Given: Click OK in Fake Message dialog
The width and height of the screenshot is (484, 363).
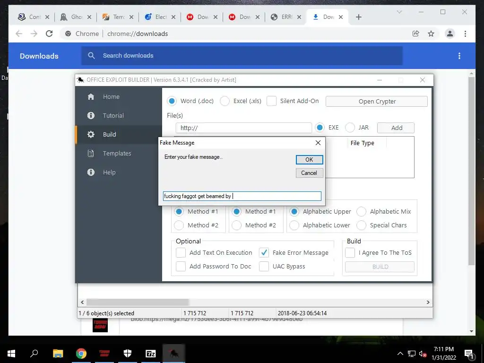Looking at the screenshot, I should pos(309,160).
